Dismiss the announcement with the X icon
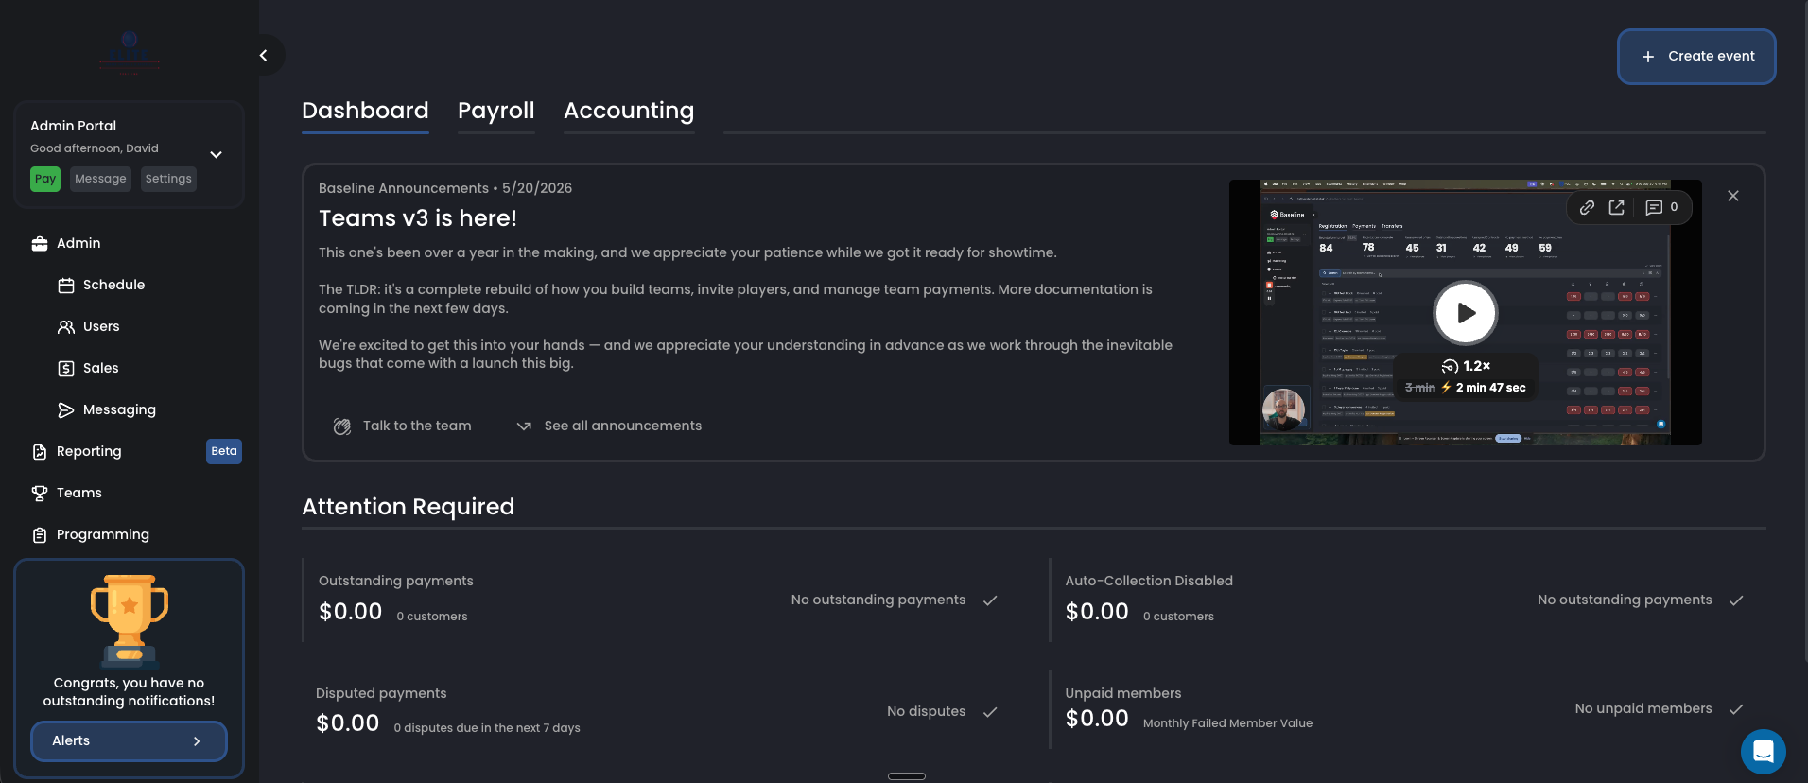1808x783 pixels. coord(1733,196)
